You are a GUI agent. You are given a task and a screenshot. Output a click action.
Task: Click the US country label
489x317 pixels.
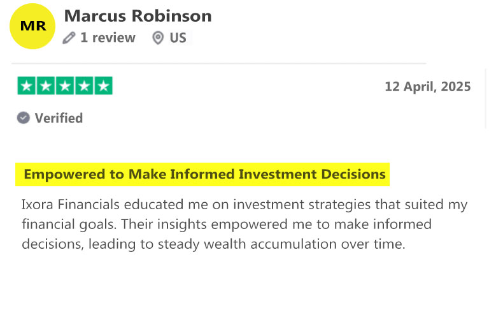(x=178, y=38)
